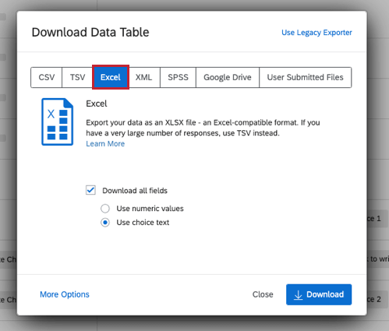Select the Excel format tab

tap(111, 77)
